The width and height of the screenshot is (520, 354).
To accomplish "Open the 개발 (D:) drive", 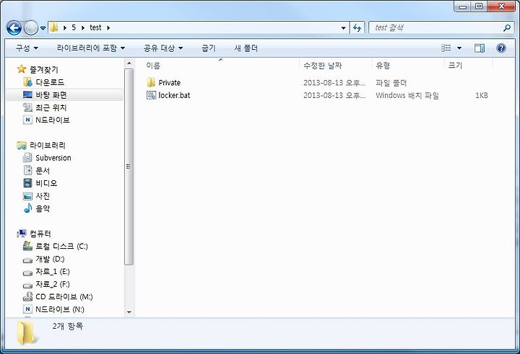I will pos(50,259).
